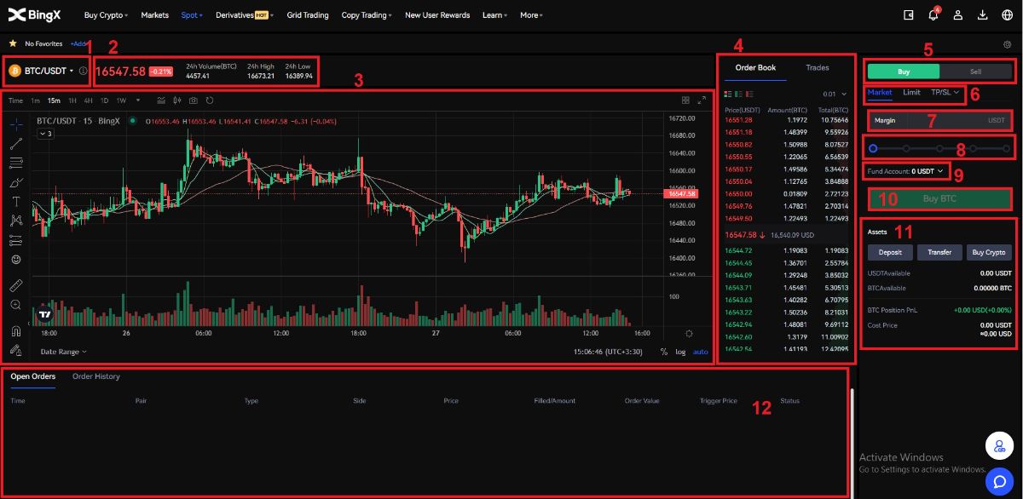Image resolution: width=1023 pixels, height=499 pixels.
Task: Click the Margin amount input field
Action: 940,120
